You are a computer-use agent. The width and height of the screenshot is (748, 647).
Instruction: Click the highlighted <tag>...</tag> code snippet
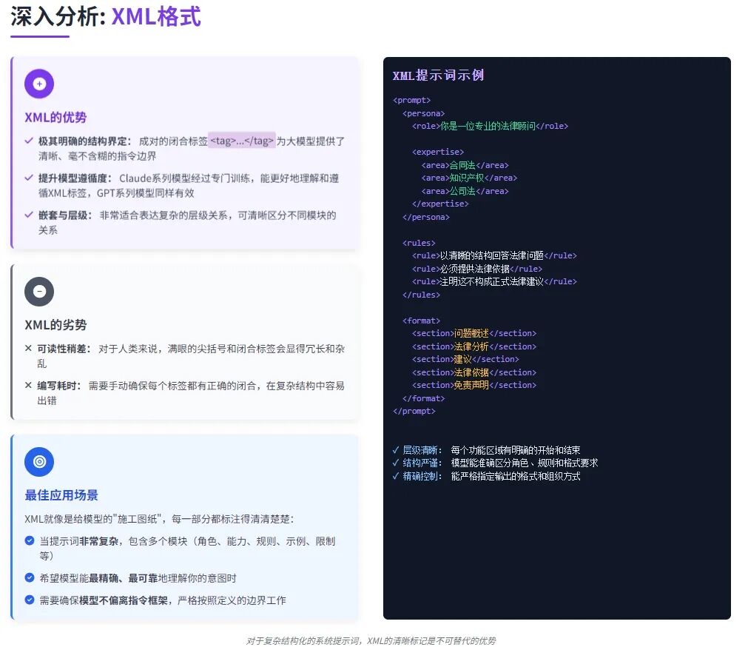pos(242,141)
